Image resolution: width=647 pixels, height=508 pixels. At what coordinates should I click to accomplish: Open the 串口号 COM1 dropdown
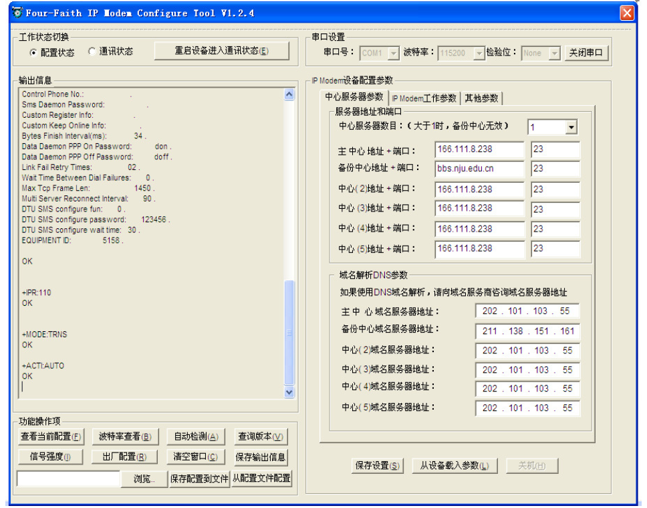tap(394, 53)
